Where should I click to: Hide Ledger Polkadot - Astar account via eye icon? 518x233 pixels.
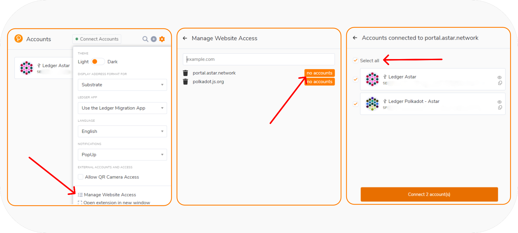tap(499, 102)
